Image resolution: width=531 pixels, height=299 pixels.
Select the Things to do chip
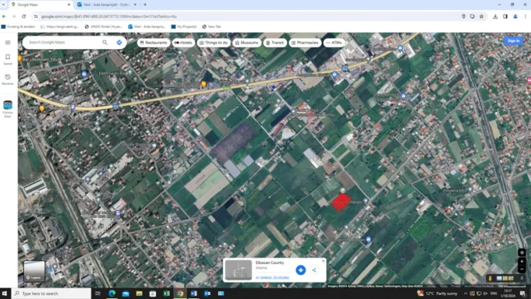coord(213,43)
